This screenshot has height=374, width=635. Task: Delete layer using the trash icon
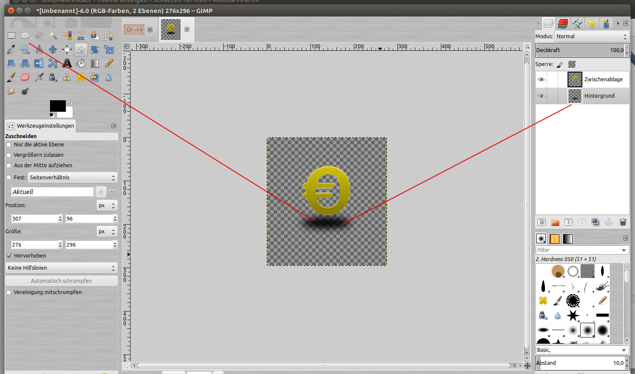point(622,222)
